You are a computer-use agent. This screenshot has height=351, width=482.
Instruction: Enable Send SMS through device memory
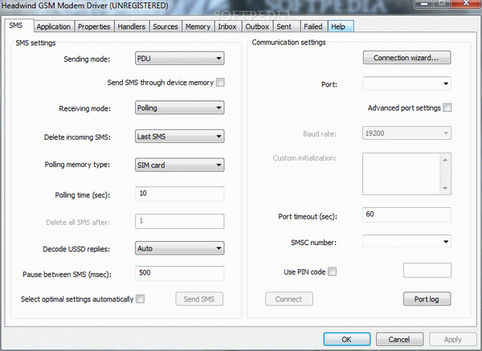[220, 82]
